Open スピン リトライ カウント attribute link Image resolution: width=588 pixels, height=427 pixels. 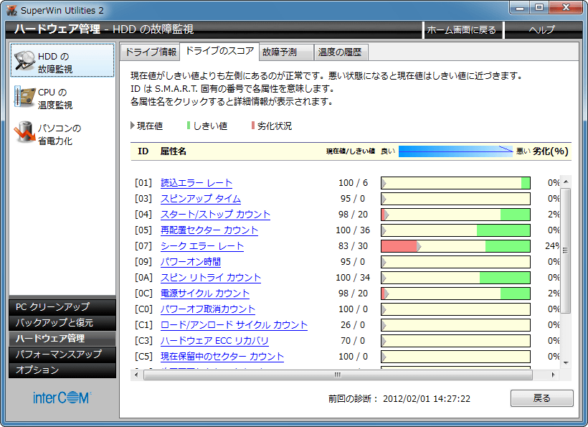point(211,277)
